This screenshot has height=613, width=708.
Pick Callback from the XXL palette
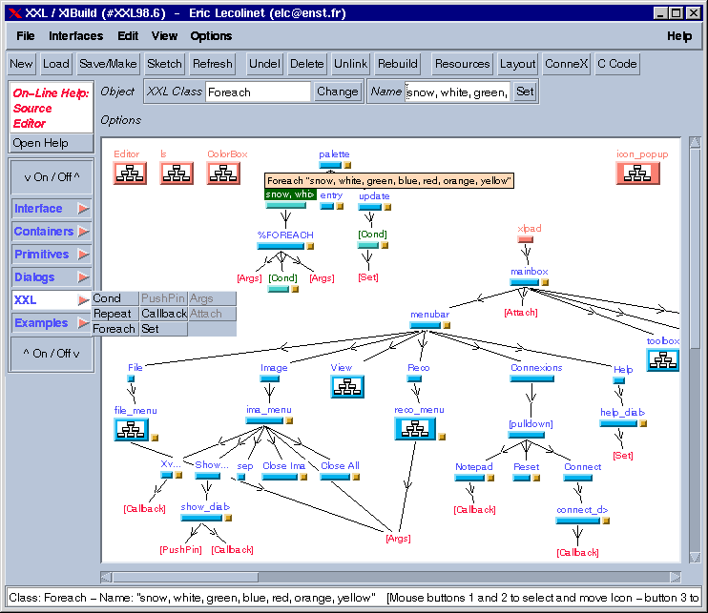point(163,314)
